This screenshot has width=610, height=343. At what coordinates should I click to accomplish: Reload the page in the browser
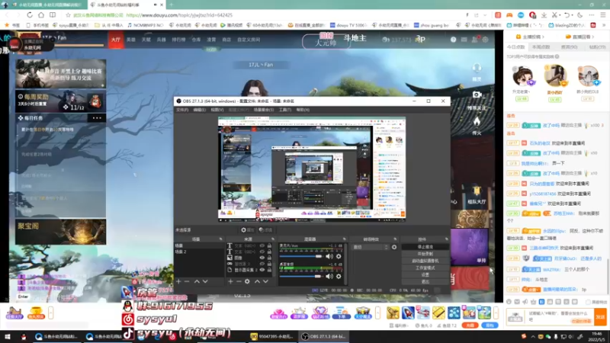point(30,14)
